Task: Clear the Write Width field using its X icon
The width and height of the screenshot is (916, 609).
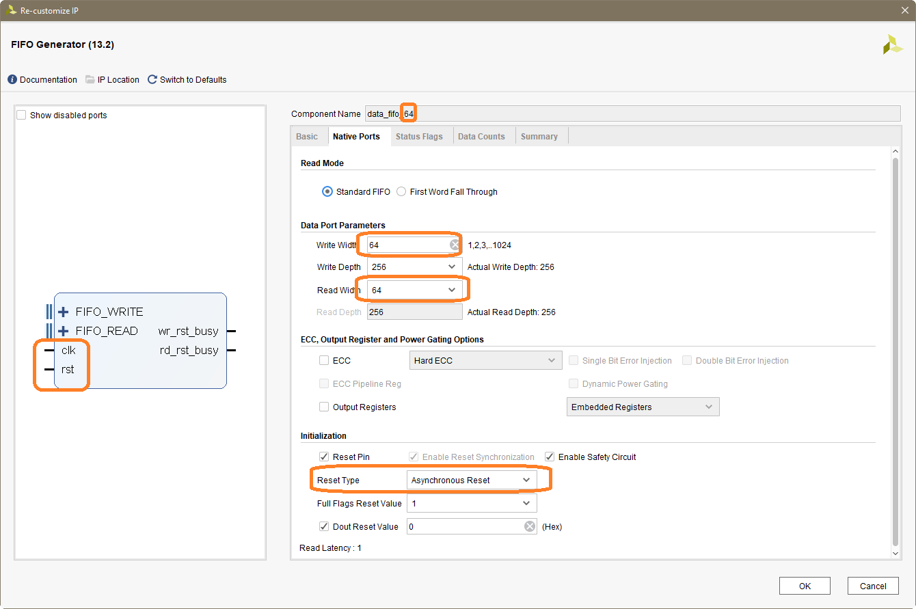Action: (453, 244)
